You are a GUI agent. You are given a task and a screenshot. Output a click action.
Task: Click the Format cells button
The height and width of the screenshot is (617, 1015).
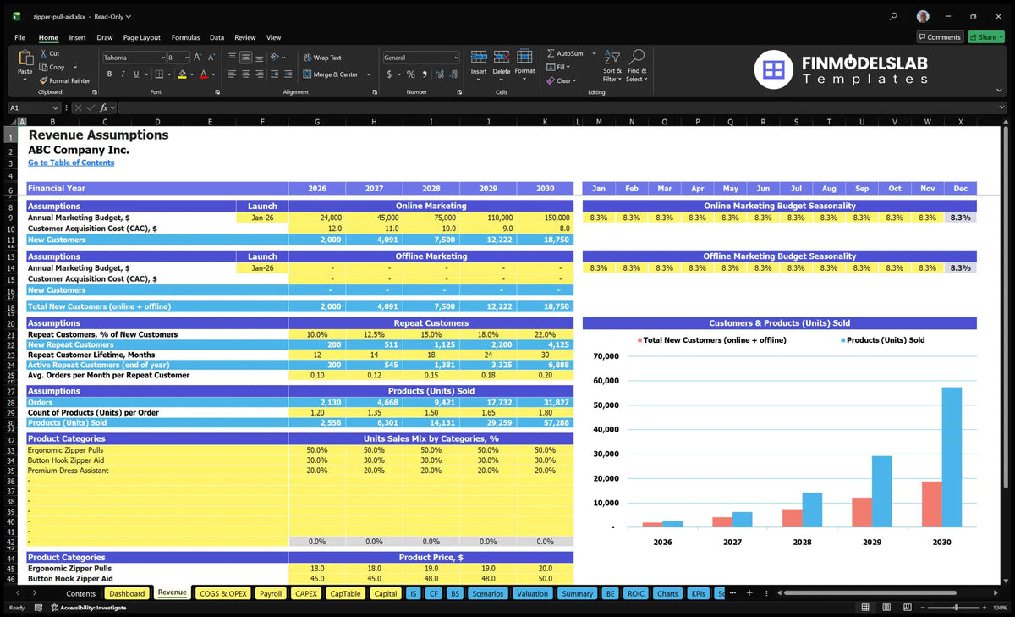(x=524, y=63)
